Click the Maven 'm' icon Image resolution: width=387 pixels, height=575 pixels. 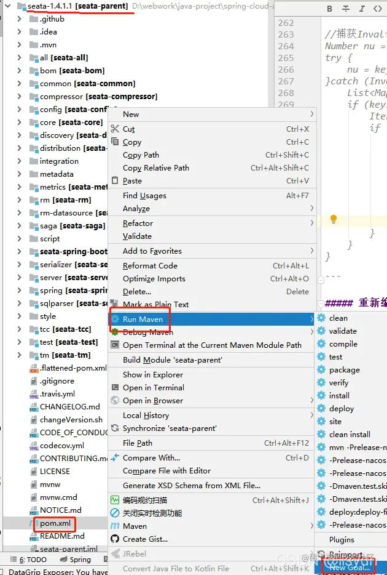(115, 526)
